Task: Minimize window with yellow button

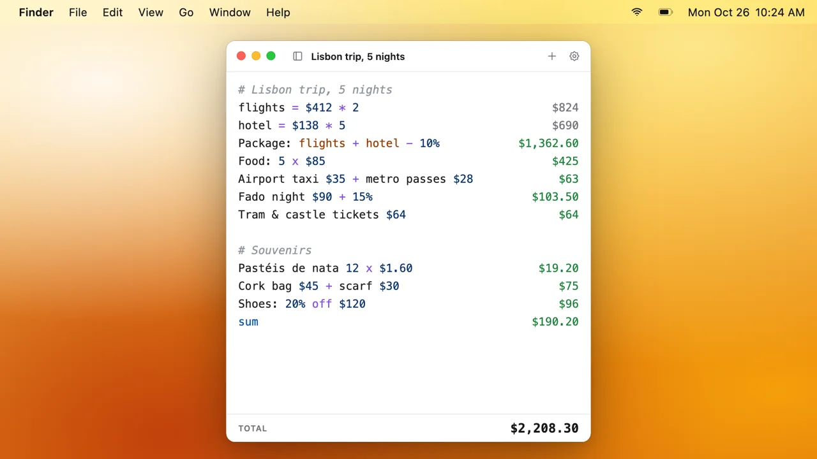Action: 256,56
